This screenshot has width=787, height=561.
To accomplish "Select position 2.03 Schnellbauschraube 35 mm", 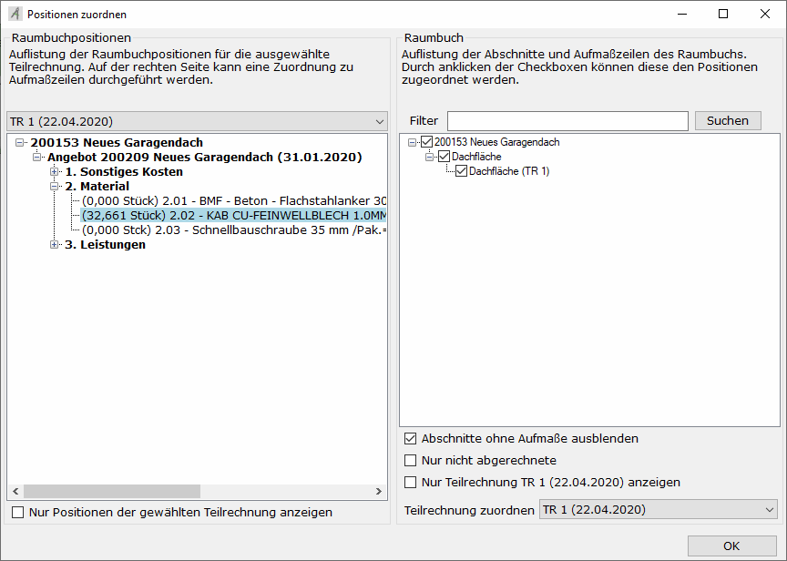I will 234,229.
